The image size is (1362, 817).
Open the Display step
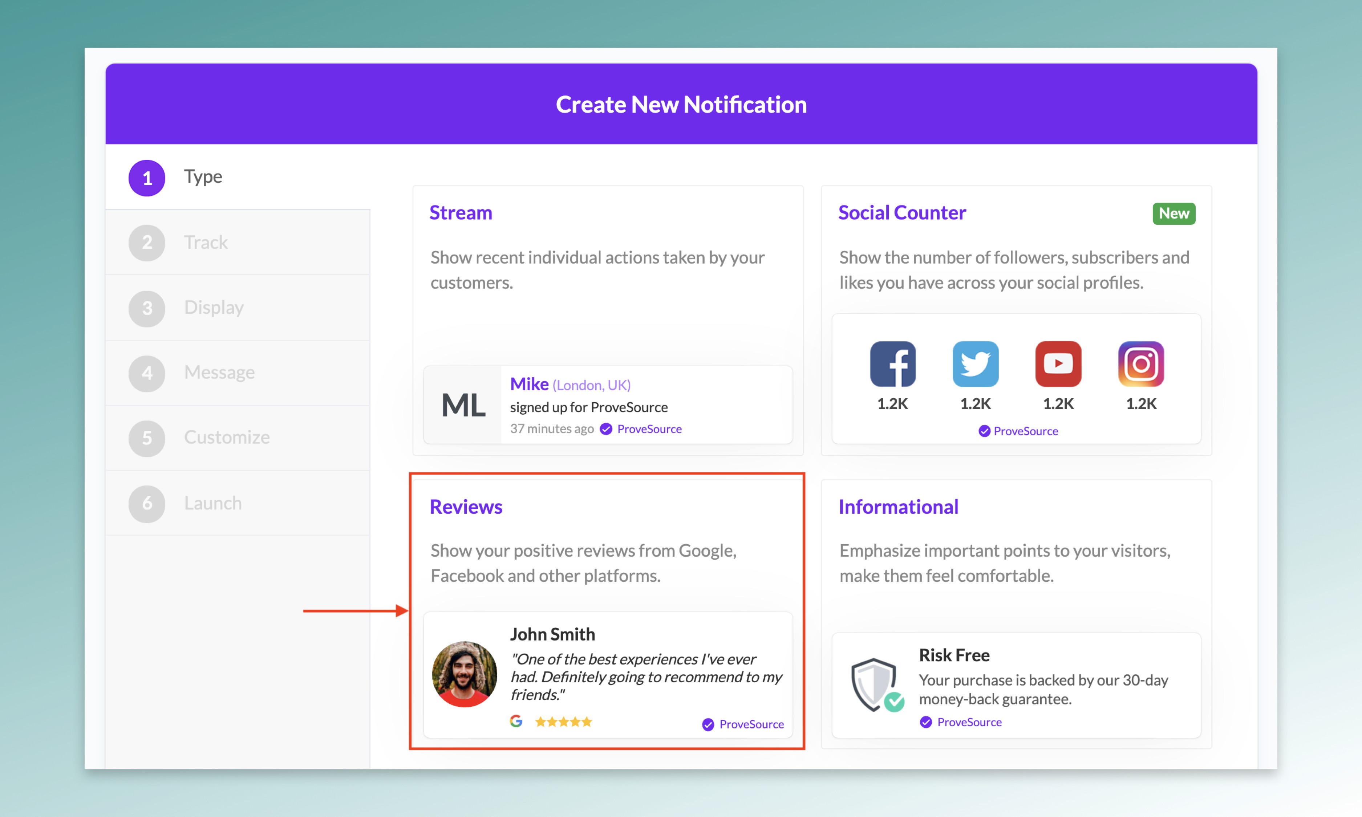pyautogui.click(x=214, y=308)
